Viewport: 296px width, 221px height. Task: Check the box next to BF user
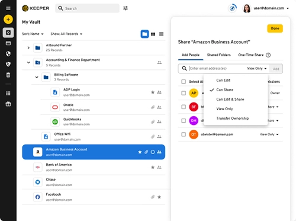pos(184,107)
